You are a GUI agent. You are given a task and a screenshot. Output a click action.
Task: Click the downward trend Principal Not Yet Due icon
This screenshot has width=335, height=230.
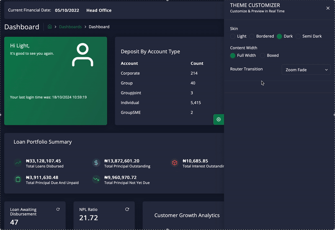(96, 179)
